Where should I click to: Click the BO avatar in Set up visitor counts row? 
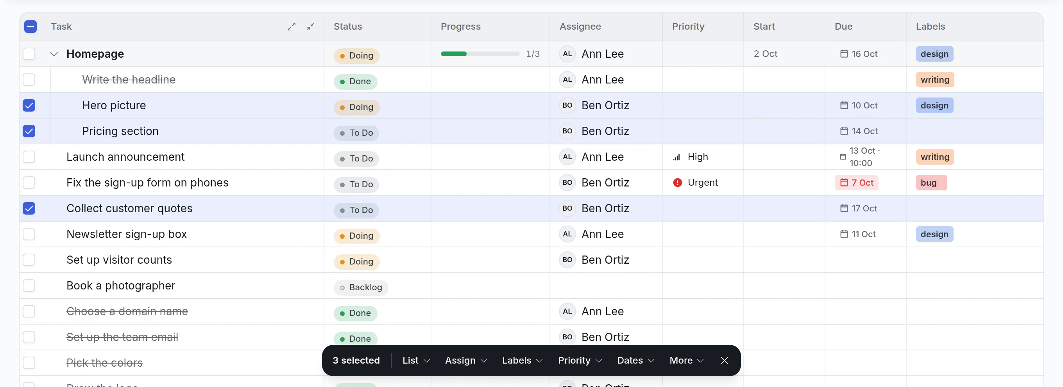click(567, 260)
